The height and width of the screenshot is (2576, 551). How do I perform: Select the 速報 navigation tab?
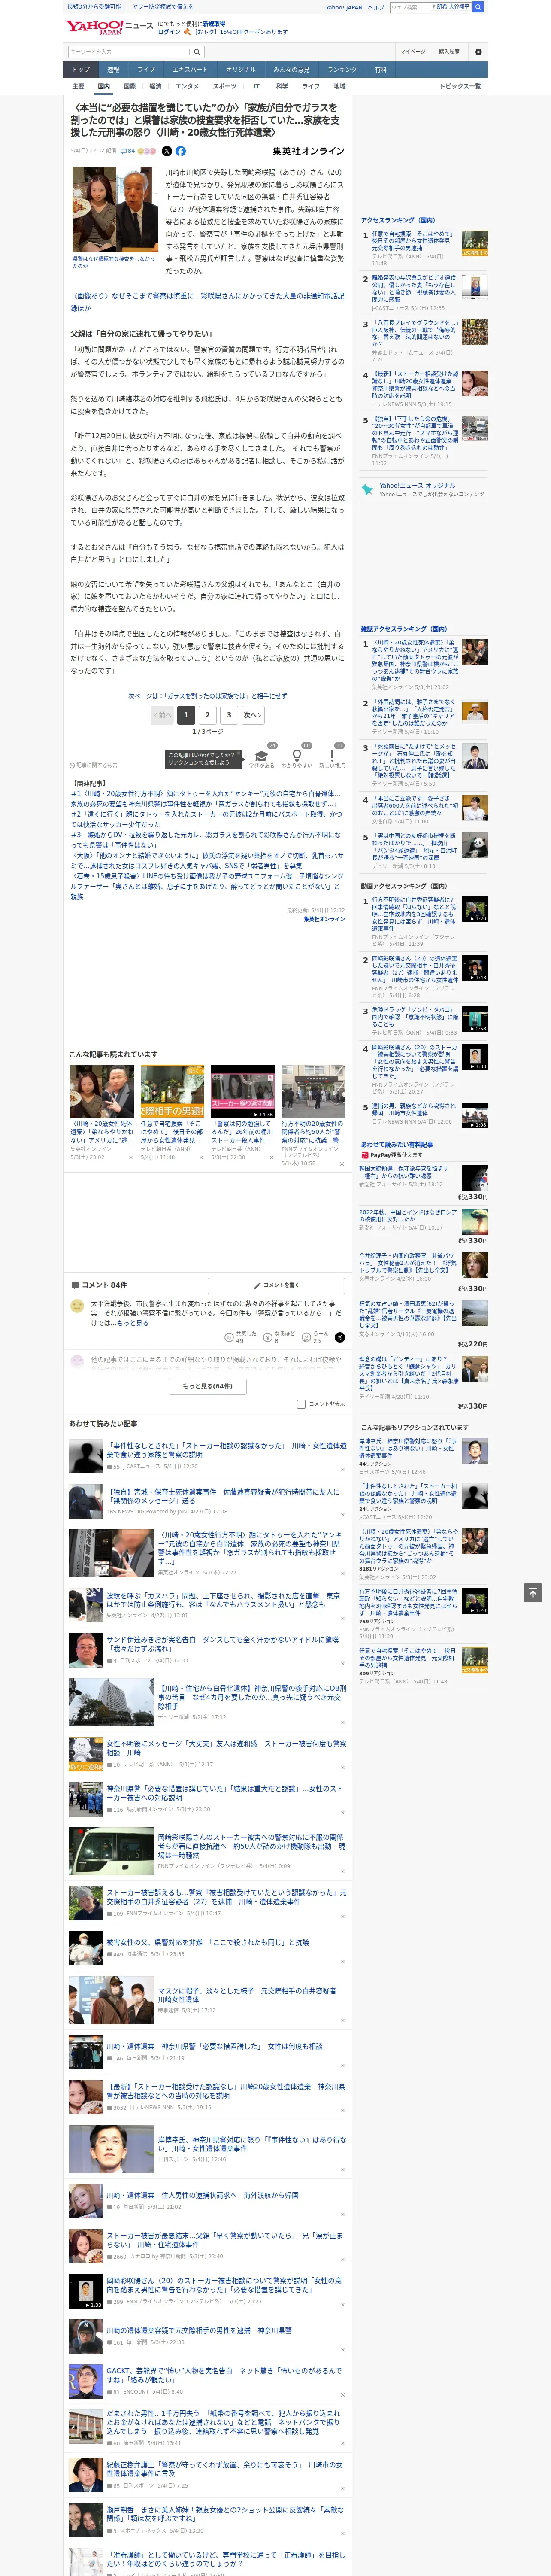click(113, 70)
